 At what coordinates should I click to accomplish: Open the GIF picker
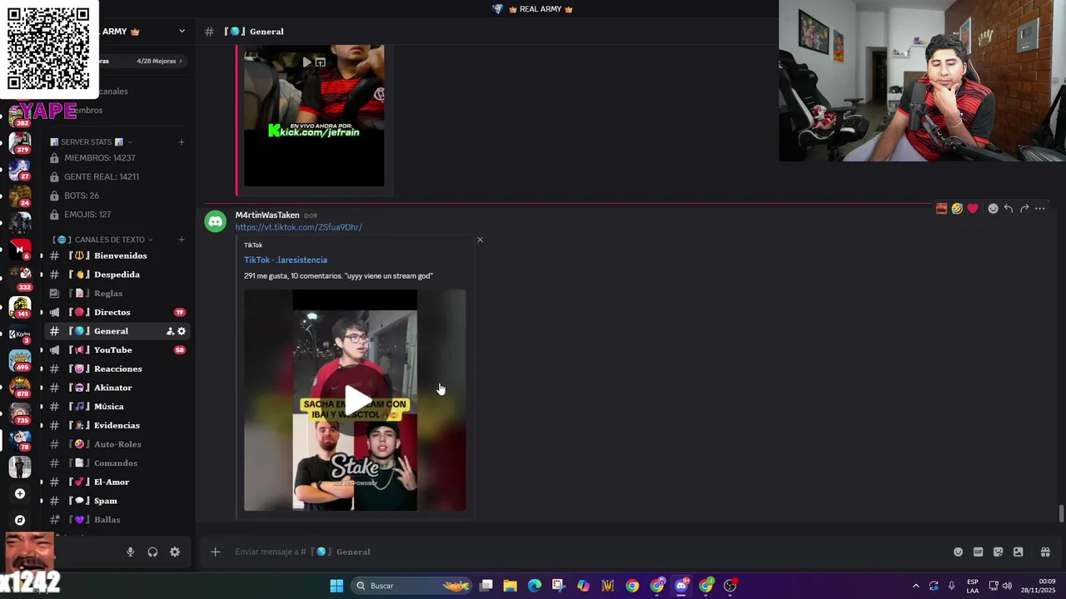978,552
